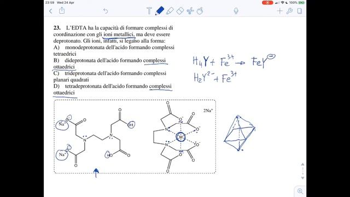This screenshot has height=197, width=350.
Task: Tap handwritten 'H2Y2− + Fe3+' line
Action: click(215, 77)
